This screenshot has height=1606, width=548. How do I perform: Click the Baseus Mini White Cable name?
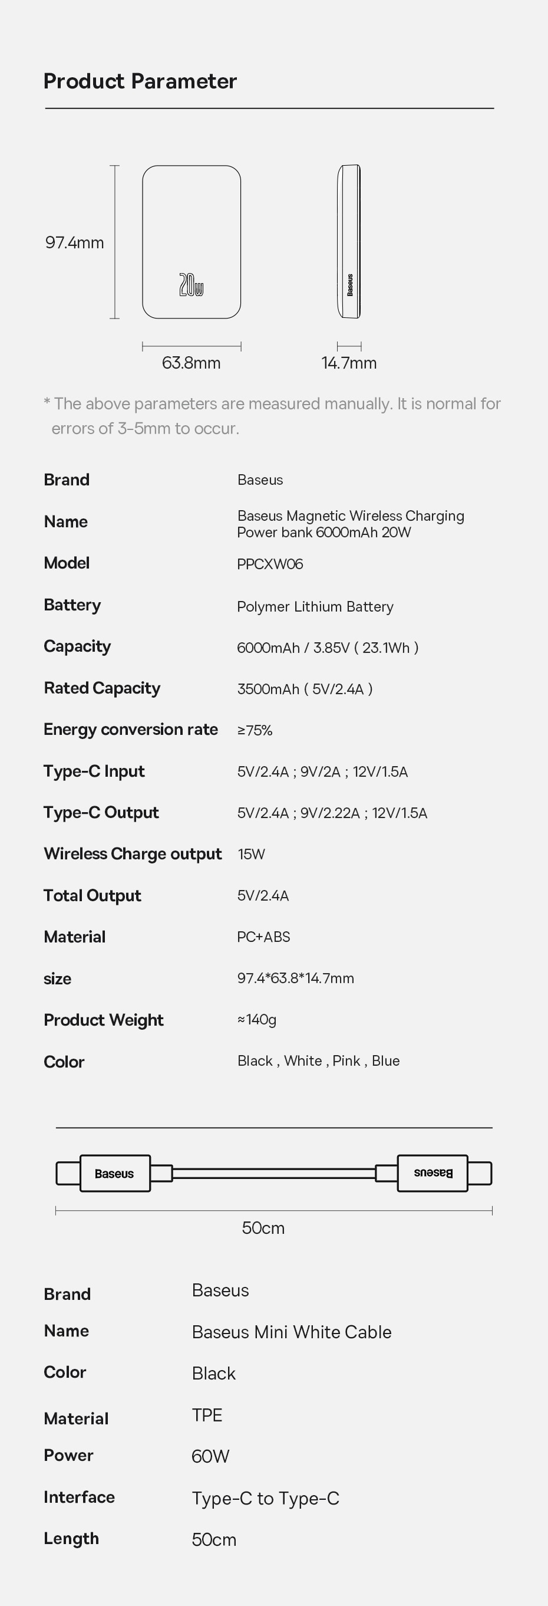click(x=292, y=1332)
